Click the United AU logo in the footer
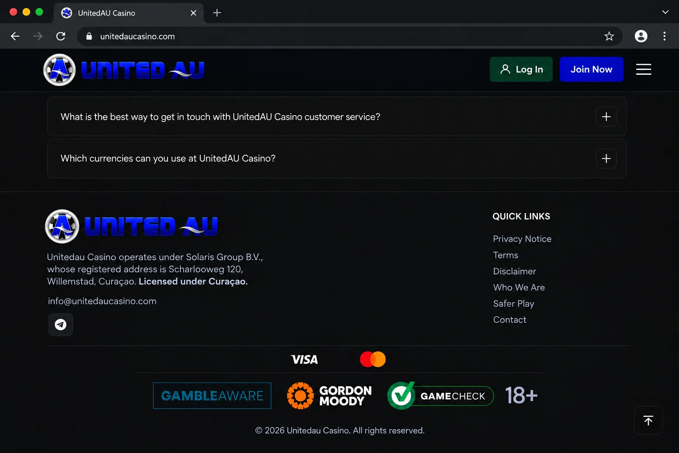679x453 pixels. click(131, 226)
